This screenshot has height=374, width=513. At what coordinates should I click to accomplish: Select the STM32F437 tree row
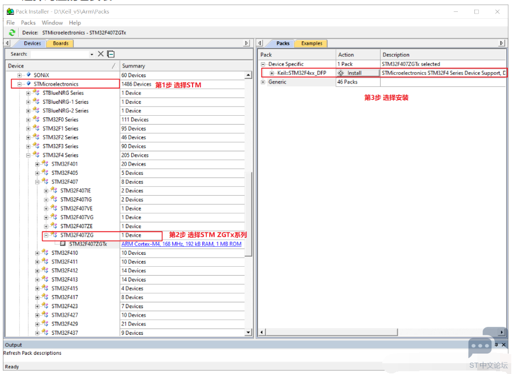click(x=126, y=333)
